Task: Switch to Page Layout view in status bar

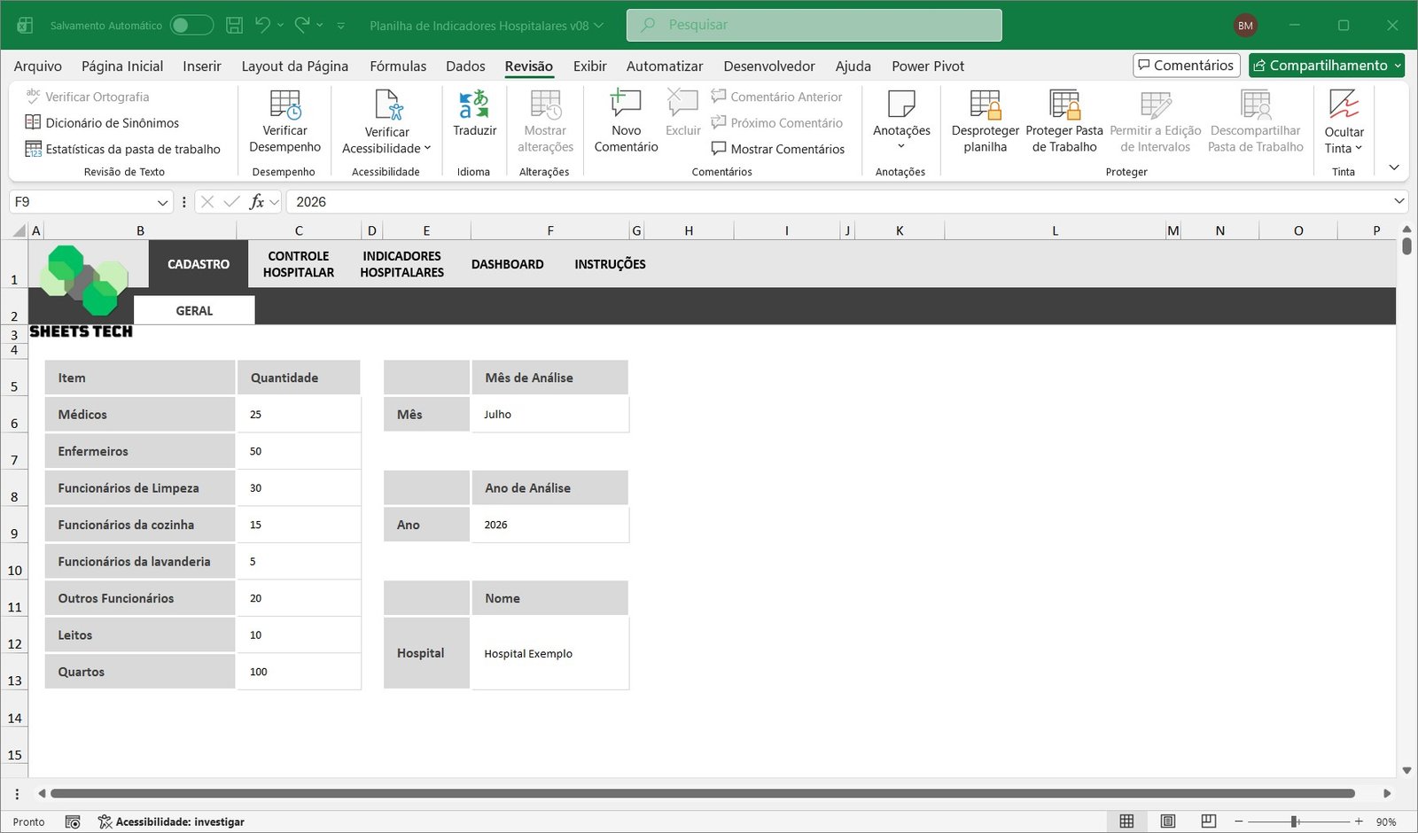Action: click(1168, 821)
